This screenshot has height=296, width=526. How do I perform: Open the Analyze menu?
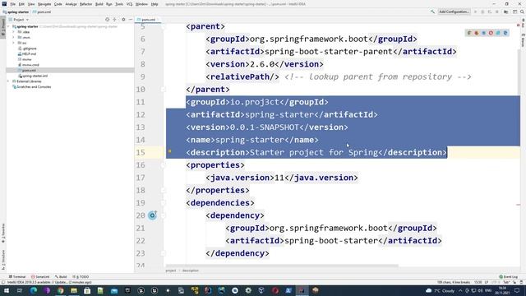71,4
